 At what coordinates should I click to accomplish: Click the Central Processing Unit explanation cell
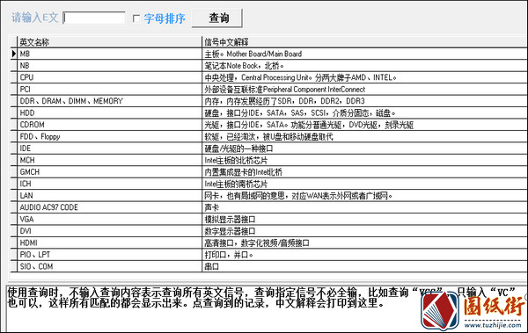pyautogui.click(x=364, y=77)
